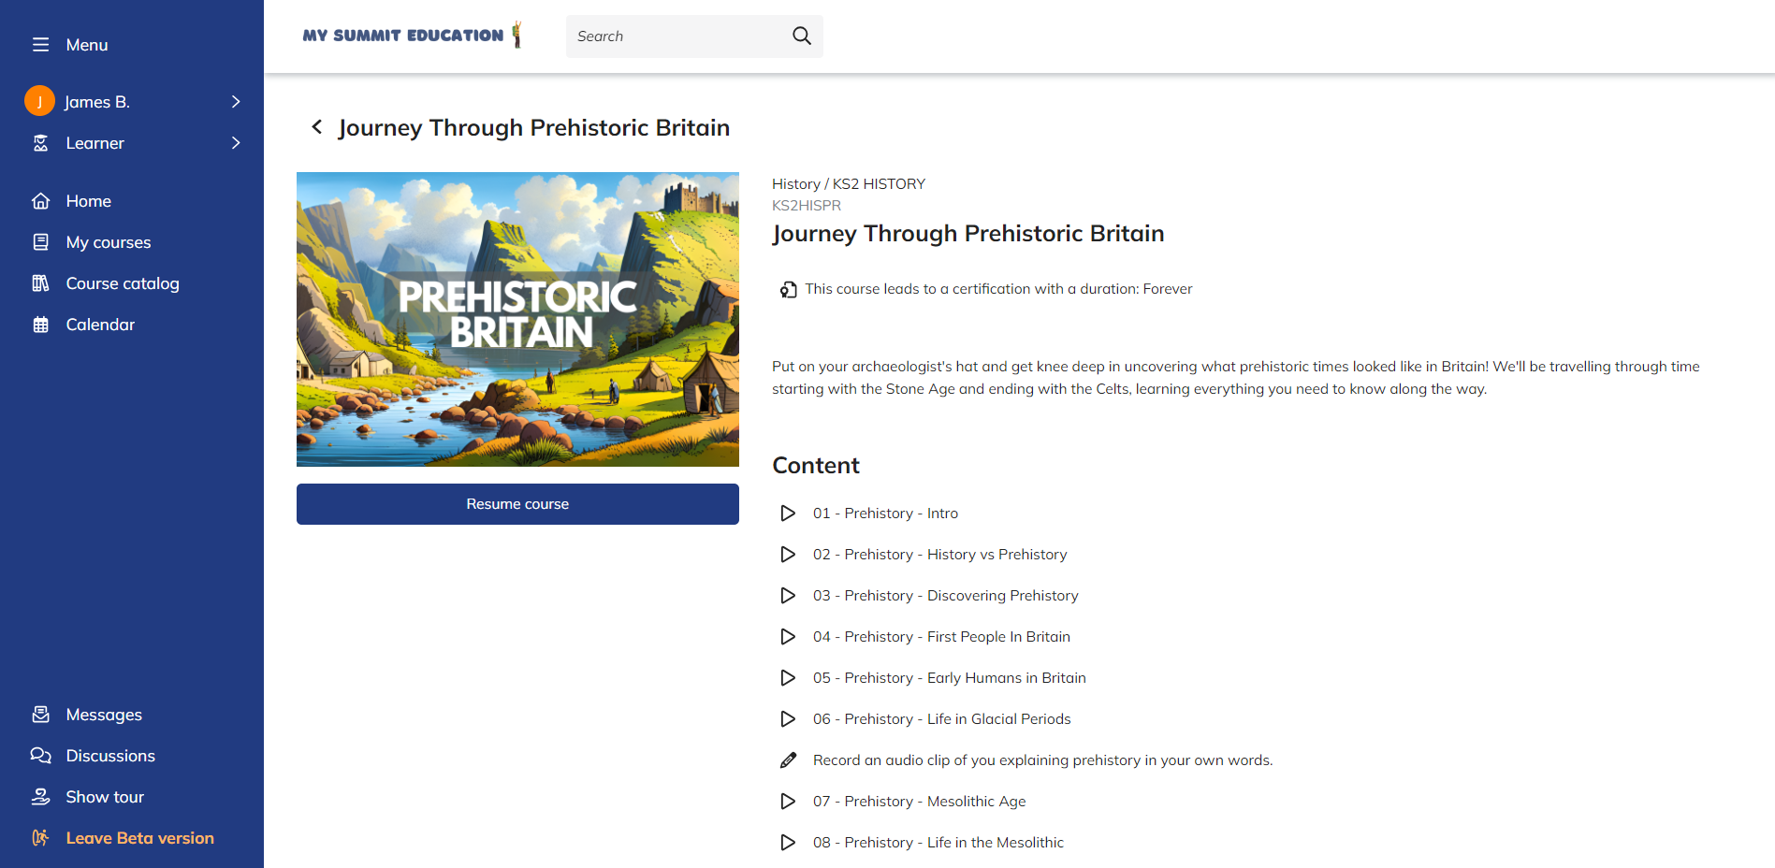Click the Course catalog books icon
This screenshot has height=868, width=1775.
click(x=40, y=283)
